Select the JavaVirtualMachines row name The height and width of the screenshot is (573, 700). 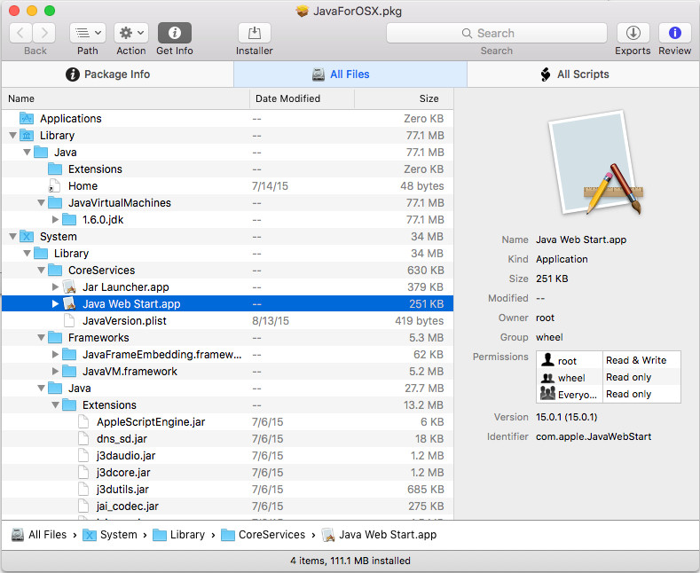point(120,203)
